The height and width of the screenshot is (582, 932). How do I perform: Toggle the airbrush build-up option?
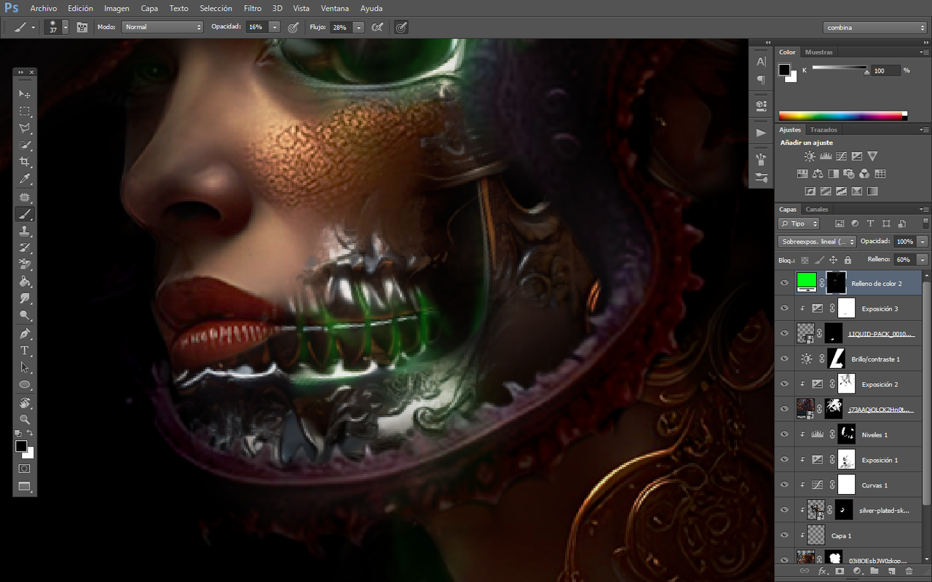click(377, 27)
